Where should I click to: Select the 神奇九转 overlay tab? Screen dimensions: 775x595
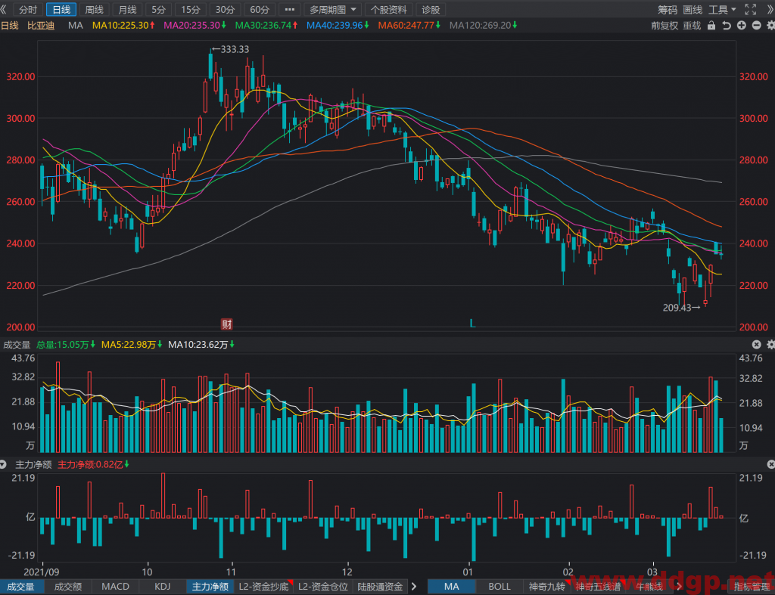546,586
